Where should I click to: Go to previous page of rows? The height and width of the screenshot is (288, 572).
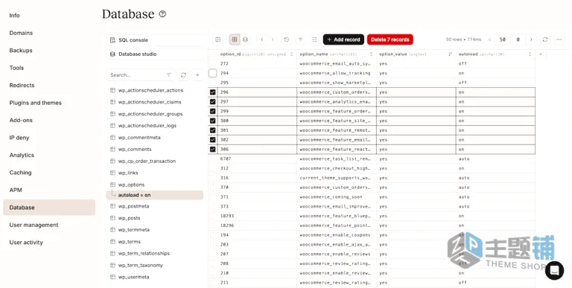[x=489, y=39]
